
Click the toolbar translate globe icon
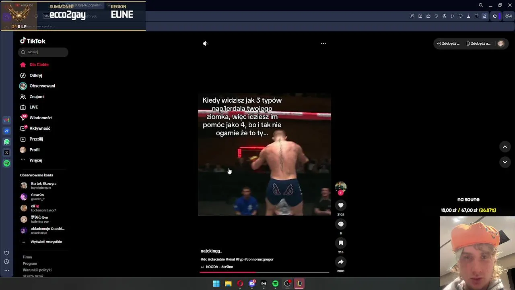[445, 16]
